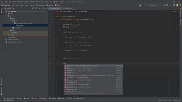The image size is (182, 102).
Task: Select opened file target icon in Project panel
Action: pos(33,8)
